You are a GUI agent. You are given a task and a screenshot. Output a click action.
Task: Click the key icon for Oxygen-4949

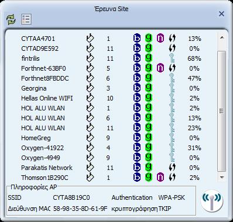click(x=172, y=158)
